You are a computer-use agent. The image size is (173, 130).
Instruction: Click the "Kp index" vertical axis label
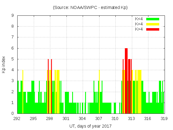4,64
